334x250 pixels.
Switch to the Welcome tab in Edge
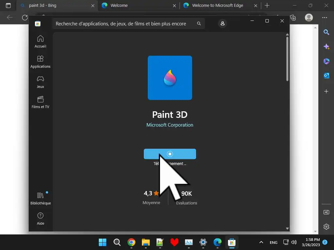pos(139,6)
